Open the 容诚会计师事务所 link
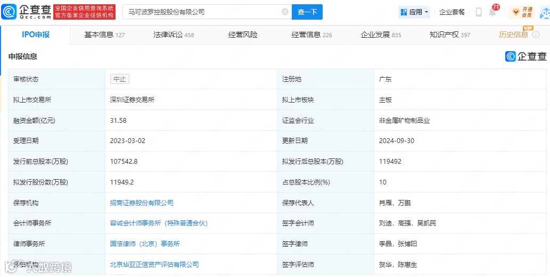Screen dimensions: 550x277 [159, 223]
